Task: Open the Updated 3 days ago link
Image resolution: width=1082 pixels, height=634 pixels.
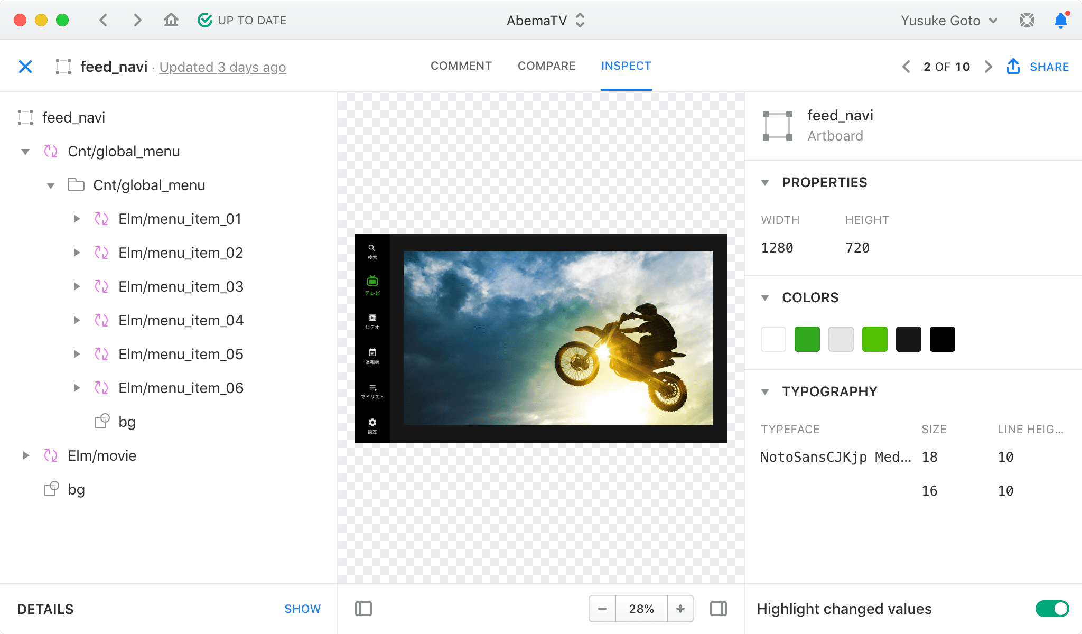Action: pyautogui.click(x=222, y=67)
